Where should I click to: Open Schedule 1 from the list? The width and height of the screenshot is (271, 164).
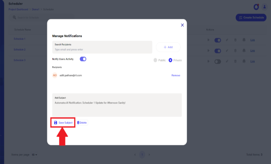[x=20, y=39]
